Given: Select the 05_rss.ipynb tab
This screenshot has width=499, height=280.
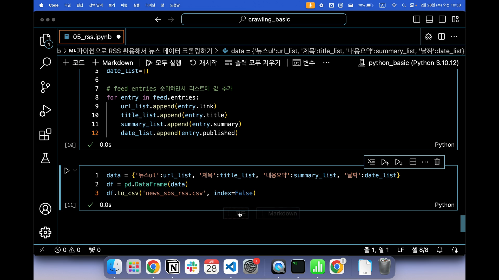Looking at the screenshot, I should click(x=92, y=37).
